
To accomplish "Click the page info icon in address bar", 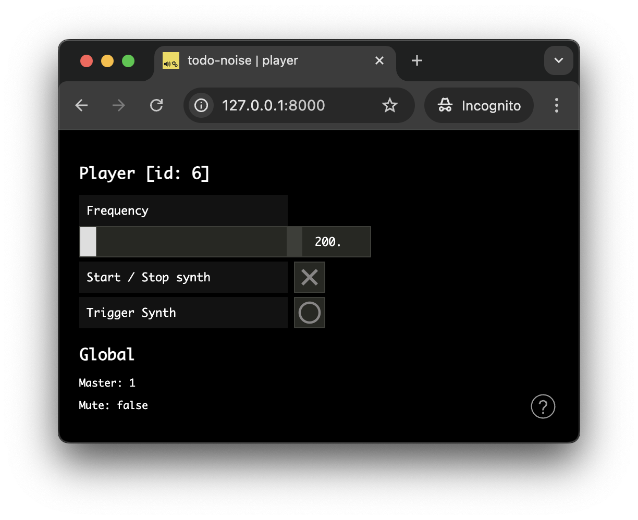I will click(x=201, y=105).
